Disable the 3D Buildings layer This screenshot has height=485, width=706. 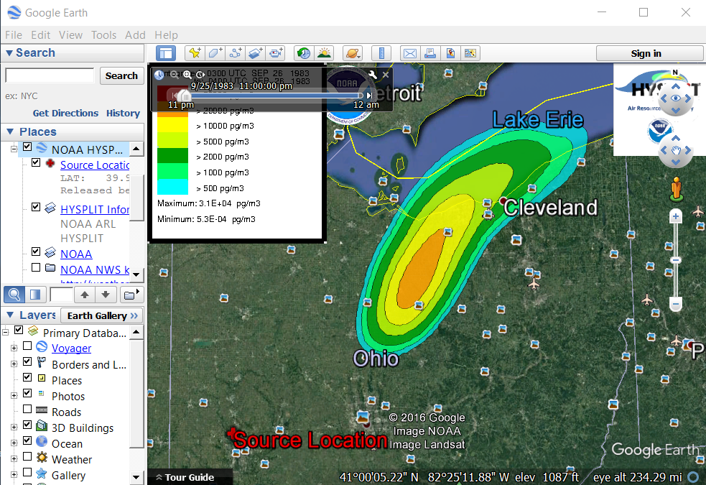[x=27, y=425]
